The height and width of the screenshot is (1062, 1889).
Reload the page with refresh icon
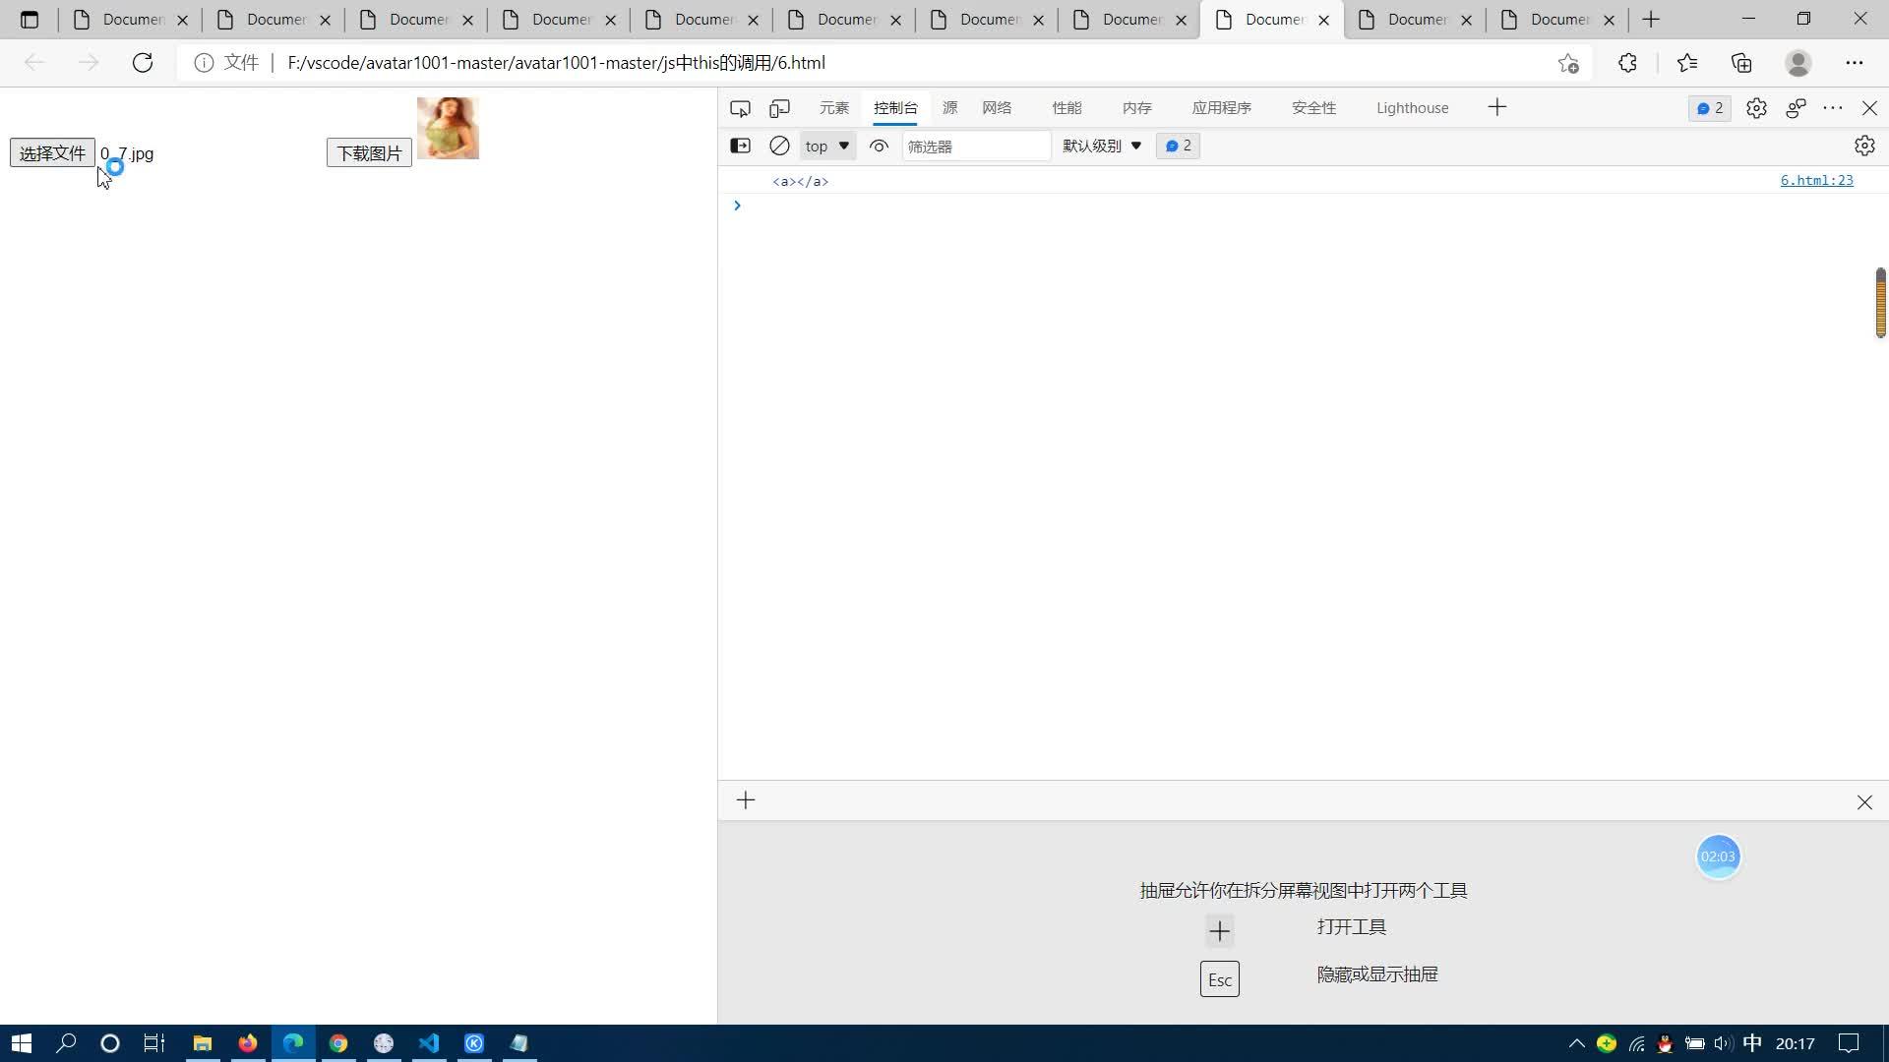(143, 63)
